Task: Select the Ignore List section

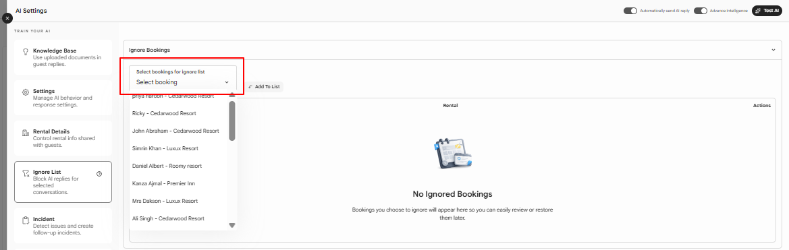Action: pos(63,182)
